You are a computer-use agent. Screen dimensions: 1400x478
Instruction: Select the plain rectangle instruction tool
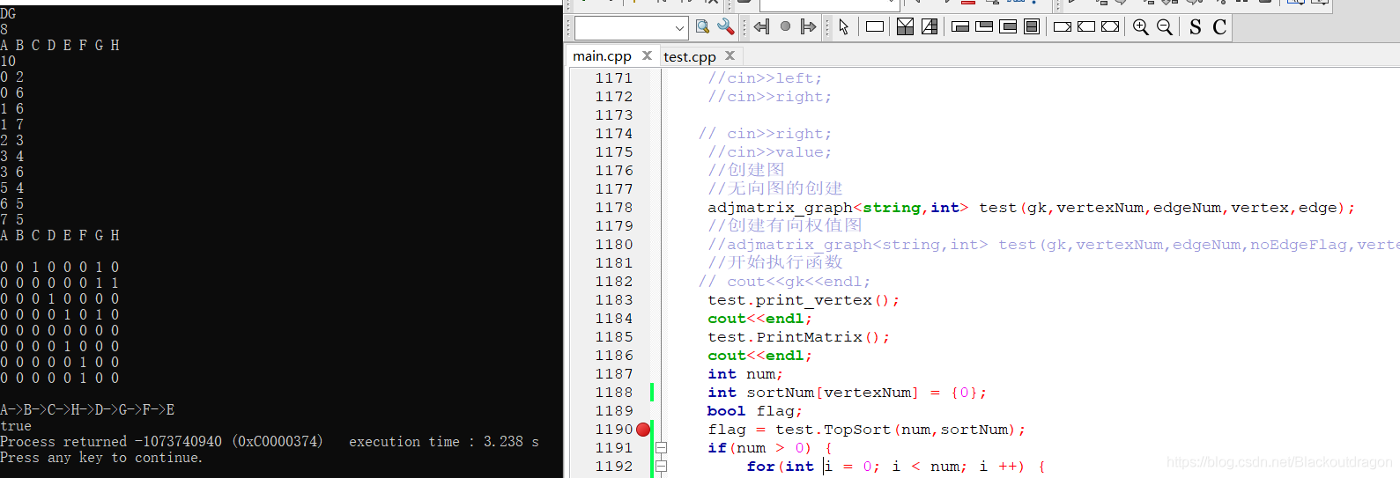(x=875, y=27)
